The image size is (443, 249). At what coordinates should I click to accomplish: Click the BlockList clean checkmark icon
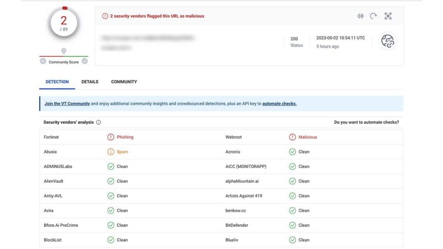pyautogui.click(x=111, y=240)
